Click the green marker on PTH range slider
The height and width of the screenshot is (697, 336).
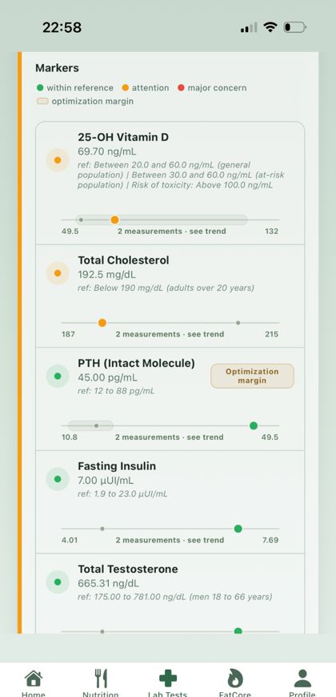point(254,426)
